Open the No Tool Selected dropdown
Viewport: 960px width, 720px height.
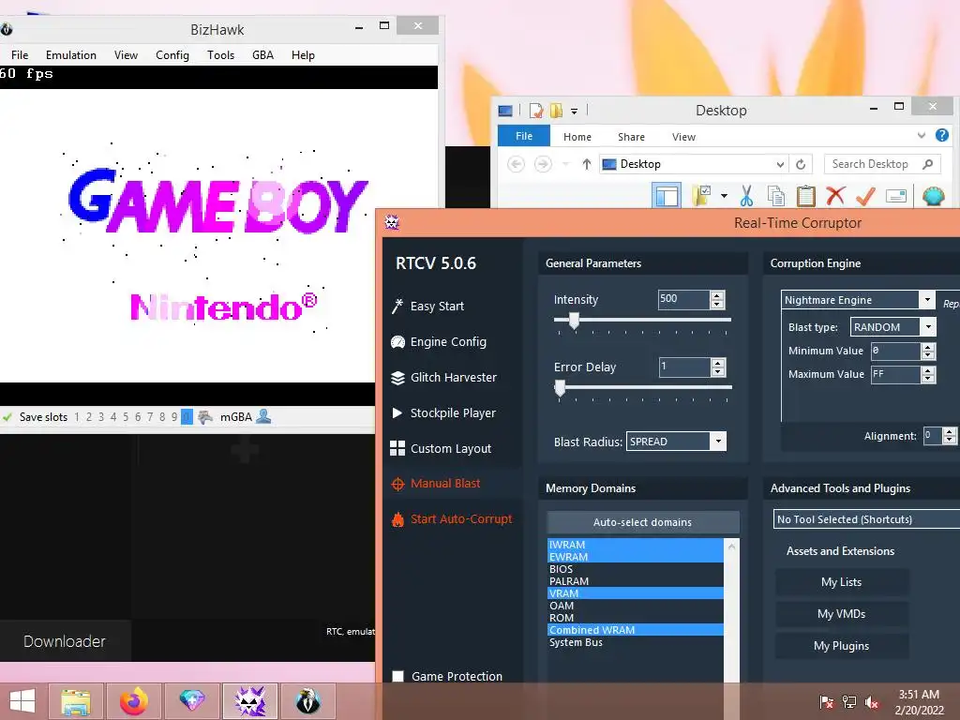pyautogui.click(x=866, y=519)
